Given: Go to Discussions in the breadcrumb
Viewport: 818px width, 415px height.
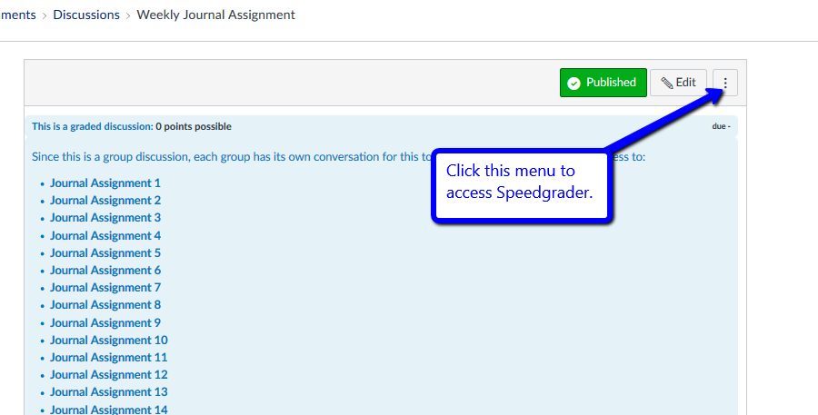Looking at the screenshot, I should point(86,15).
